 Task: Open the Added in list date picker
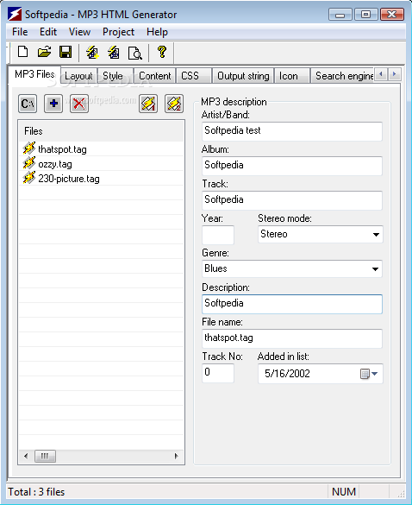(369, 374)
